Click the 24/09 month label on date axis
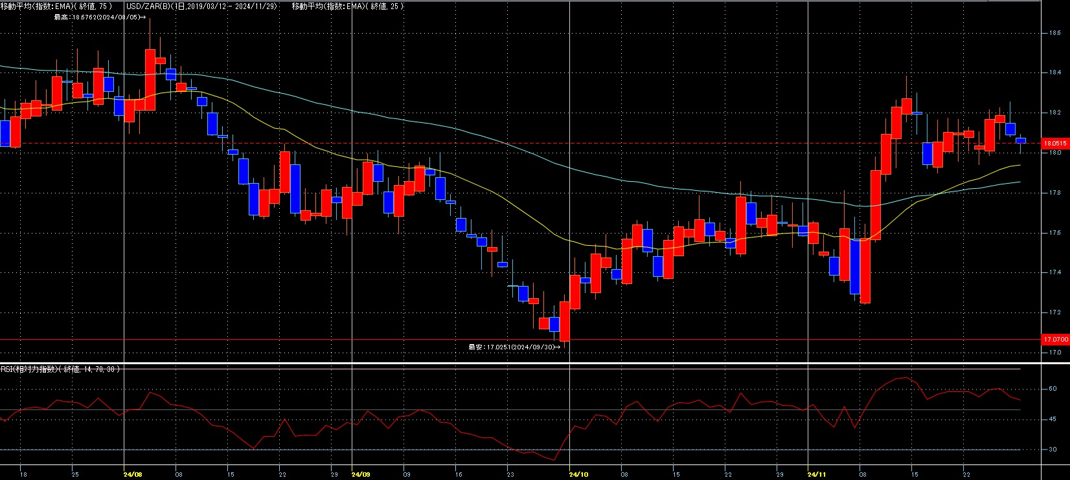This screenshot has width=1070, height=480. pyautogui.click(x=360, y=474)
